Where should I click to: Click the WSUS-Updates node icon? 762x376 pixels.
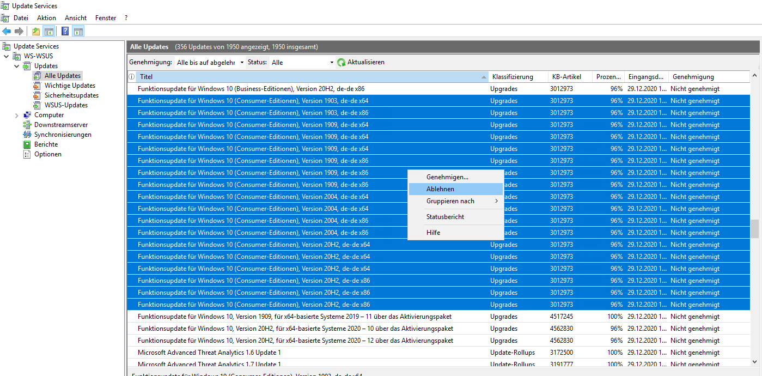point(37,105)
